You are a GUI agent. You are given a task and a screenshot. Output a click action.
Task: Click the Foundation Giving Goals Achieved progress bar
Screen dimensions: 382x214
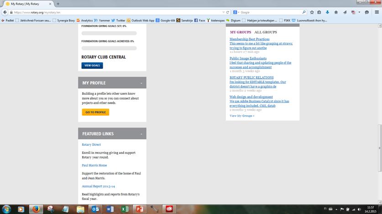109,48
